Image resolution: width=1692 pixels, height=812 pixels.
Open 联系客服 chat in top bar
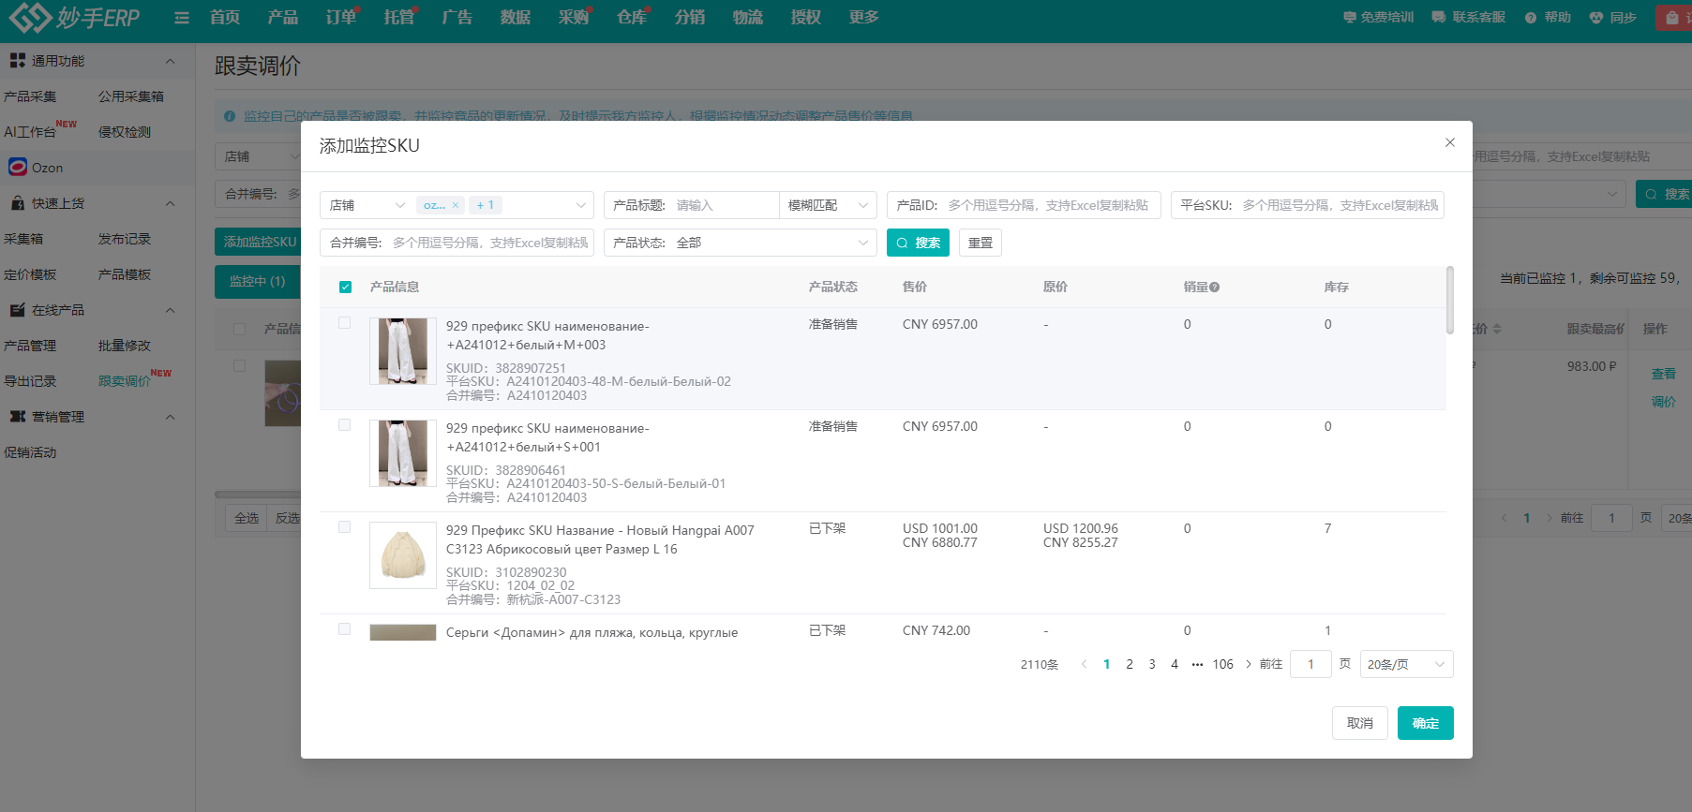tap(1469, 18)
